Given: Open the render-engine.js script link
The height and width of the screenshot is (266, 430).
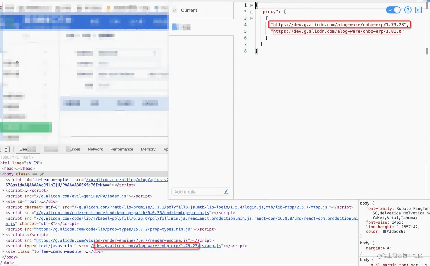Looking at the screenshot, I should click(x=112, y=240).
